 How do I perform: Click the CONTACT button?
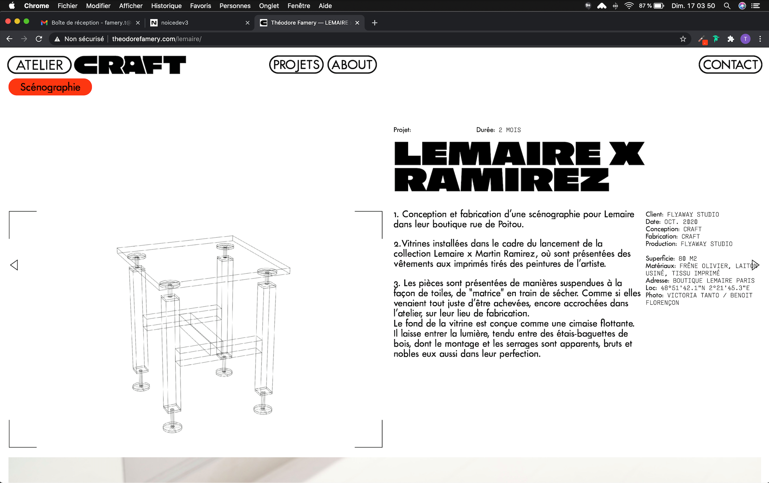(x=730, y=65)
